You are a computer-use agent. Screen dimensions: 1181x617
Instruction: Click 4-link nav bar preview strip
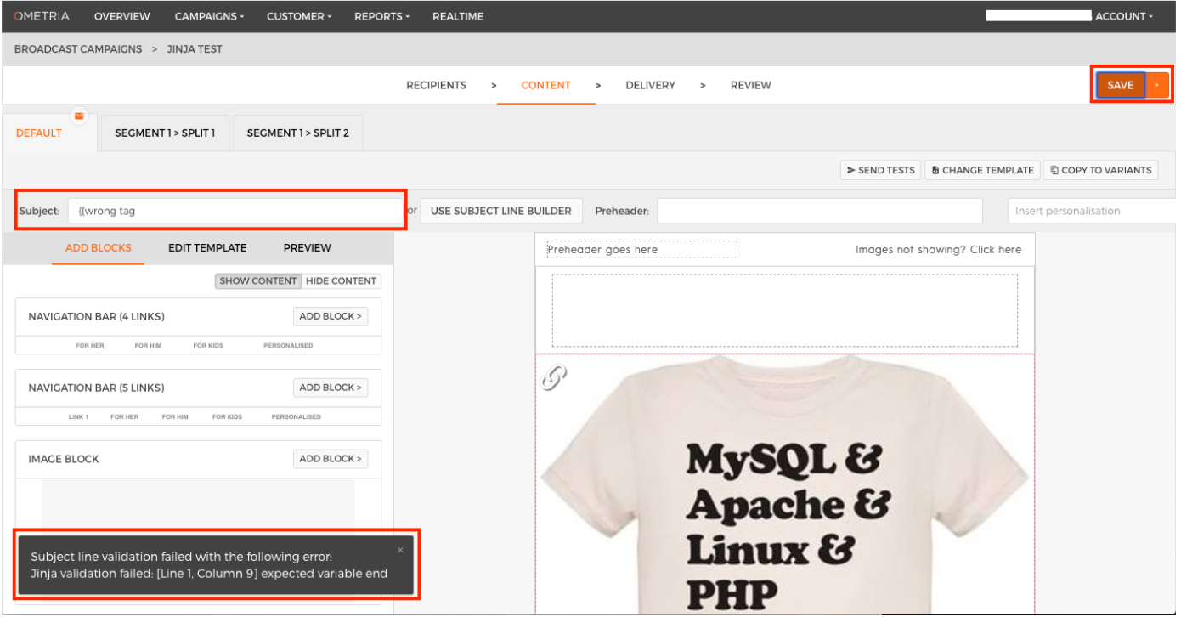pos(198,346)
